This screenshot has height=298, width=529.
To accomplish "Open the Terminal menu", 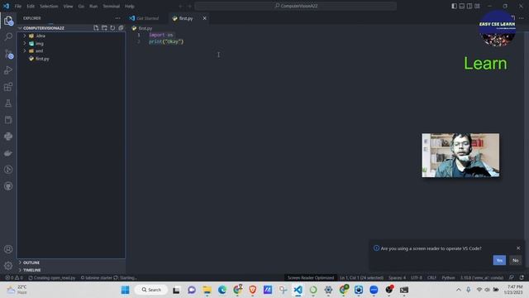I will pyautogui.click(x=111, y=6).
